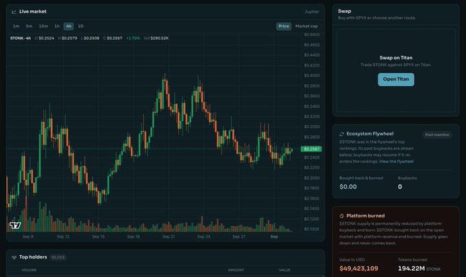Click the high price $0.2579
466x277 pixels.
(69, 38)
